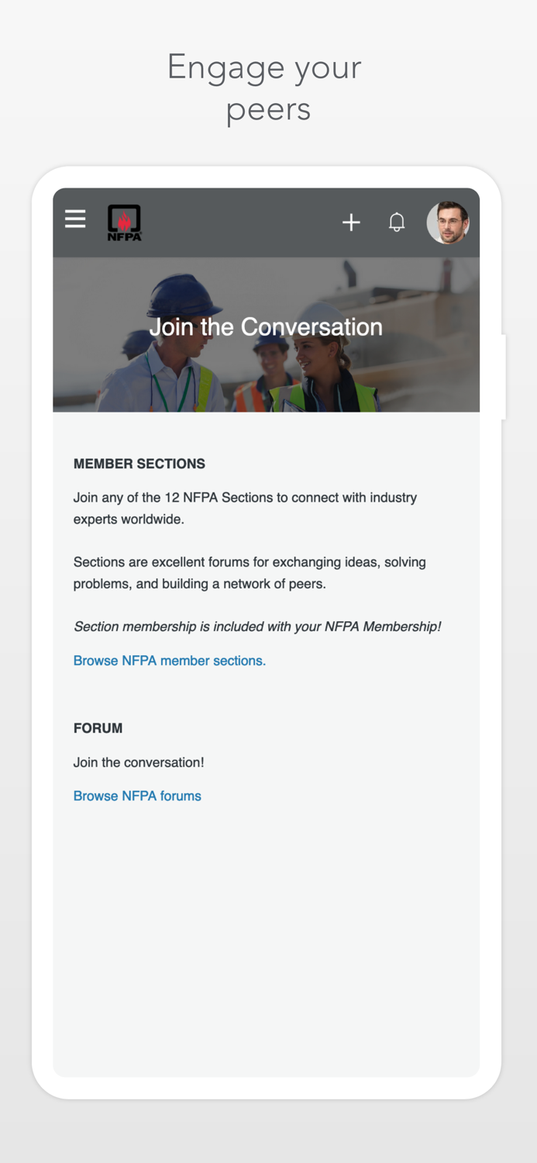537x1163 pixels.
Task: Select the add (+) action in the top bar
Action: tap(351, 222)
